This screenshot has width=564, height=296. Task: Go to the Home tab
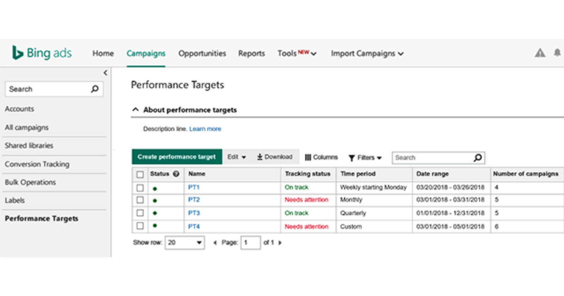[103, 53]
